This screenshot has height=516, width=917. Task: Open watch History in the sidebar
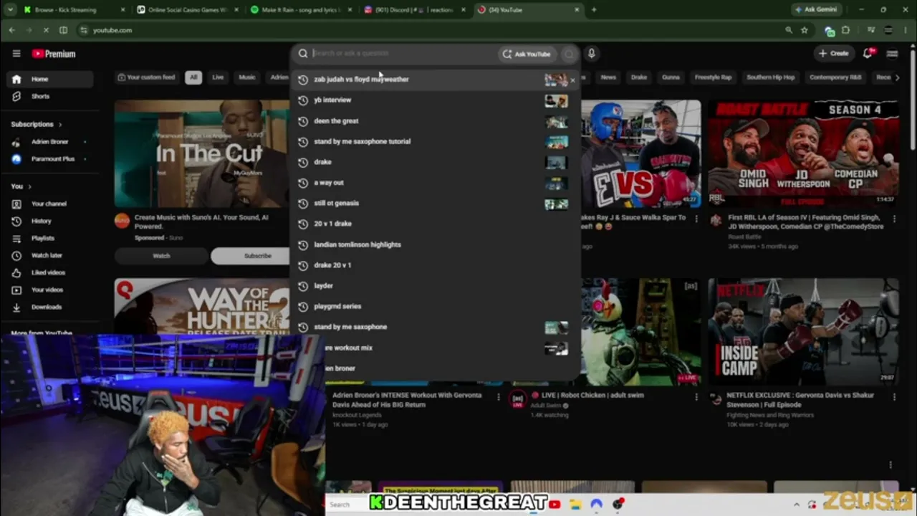[x=50, y=221]
